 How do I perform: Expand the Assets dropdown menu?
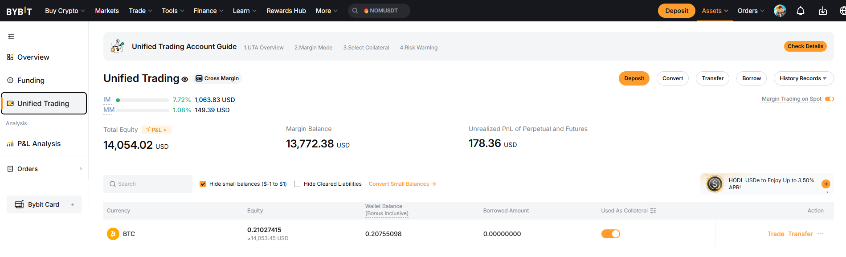(715, 11)
